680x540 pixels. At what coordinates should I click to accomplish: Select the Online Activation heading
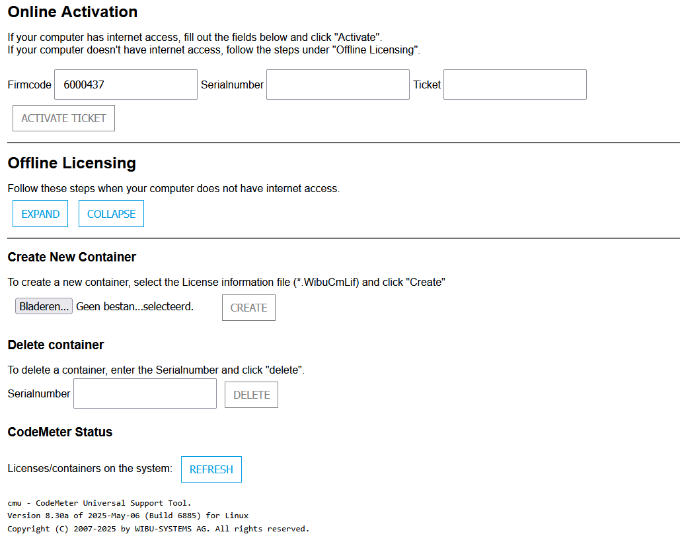pos(73,12)
